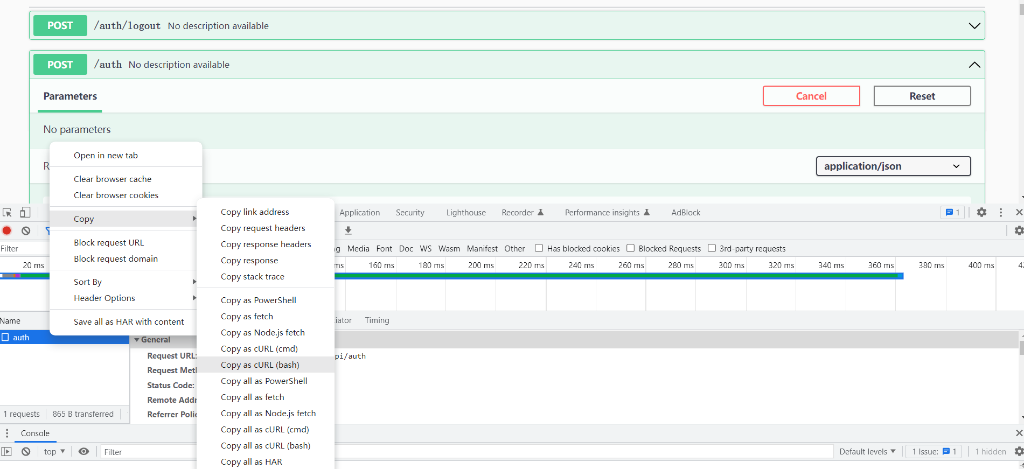Click the export HAR download icon
This screenshot has height=469, width=1024.
click(x=349, y=230)
